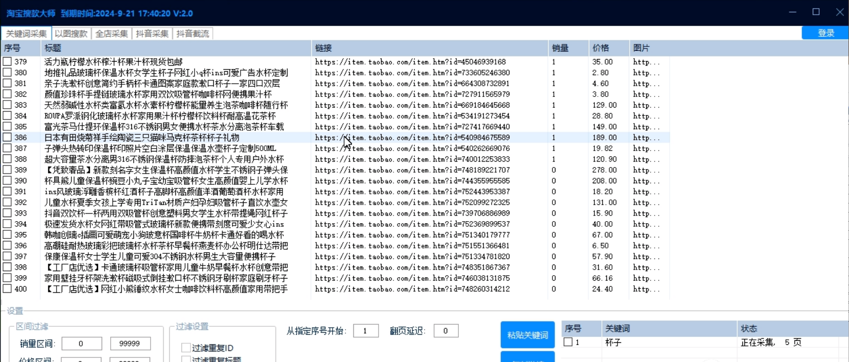Select the title starting with 子弹头热转印保温杯

point(160,148)
